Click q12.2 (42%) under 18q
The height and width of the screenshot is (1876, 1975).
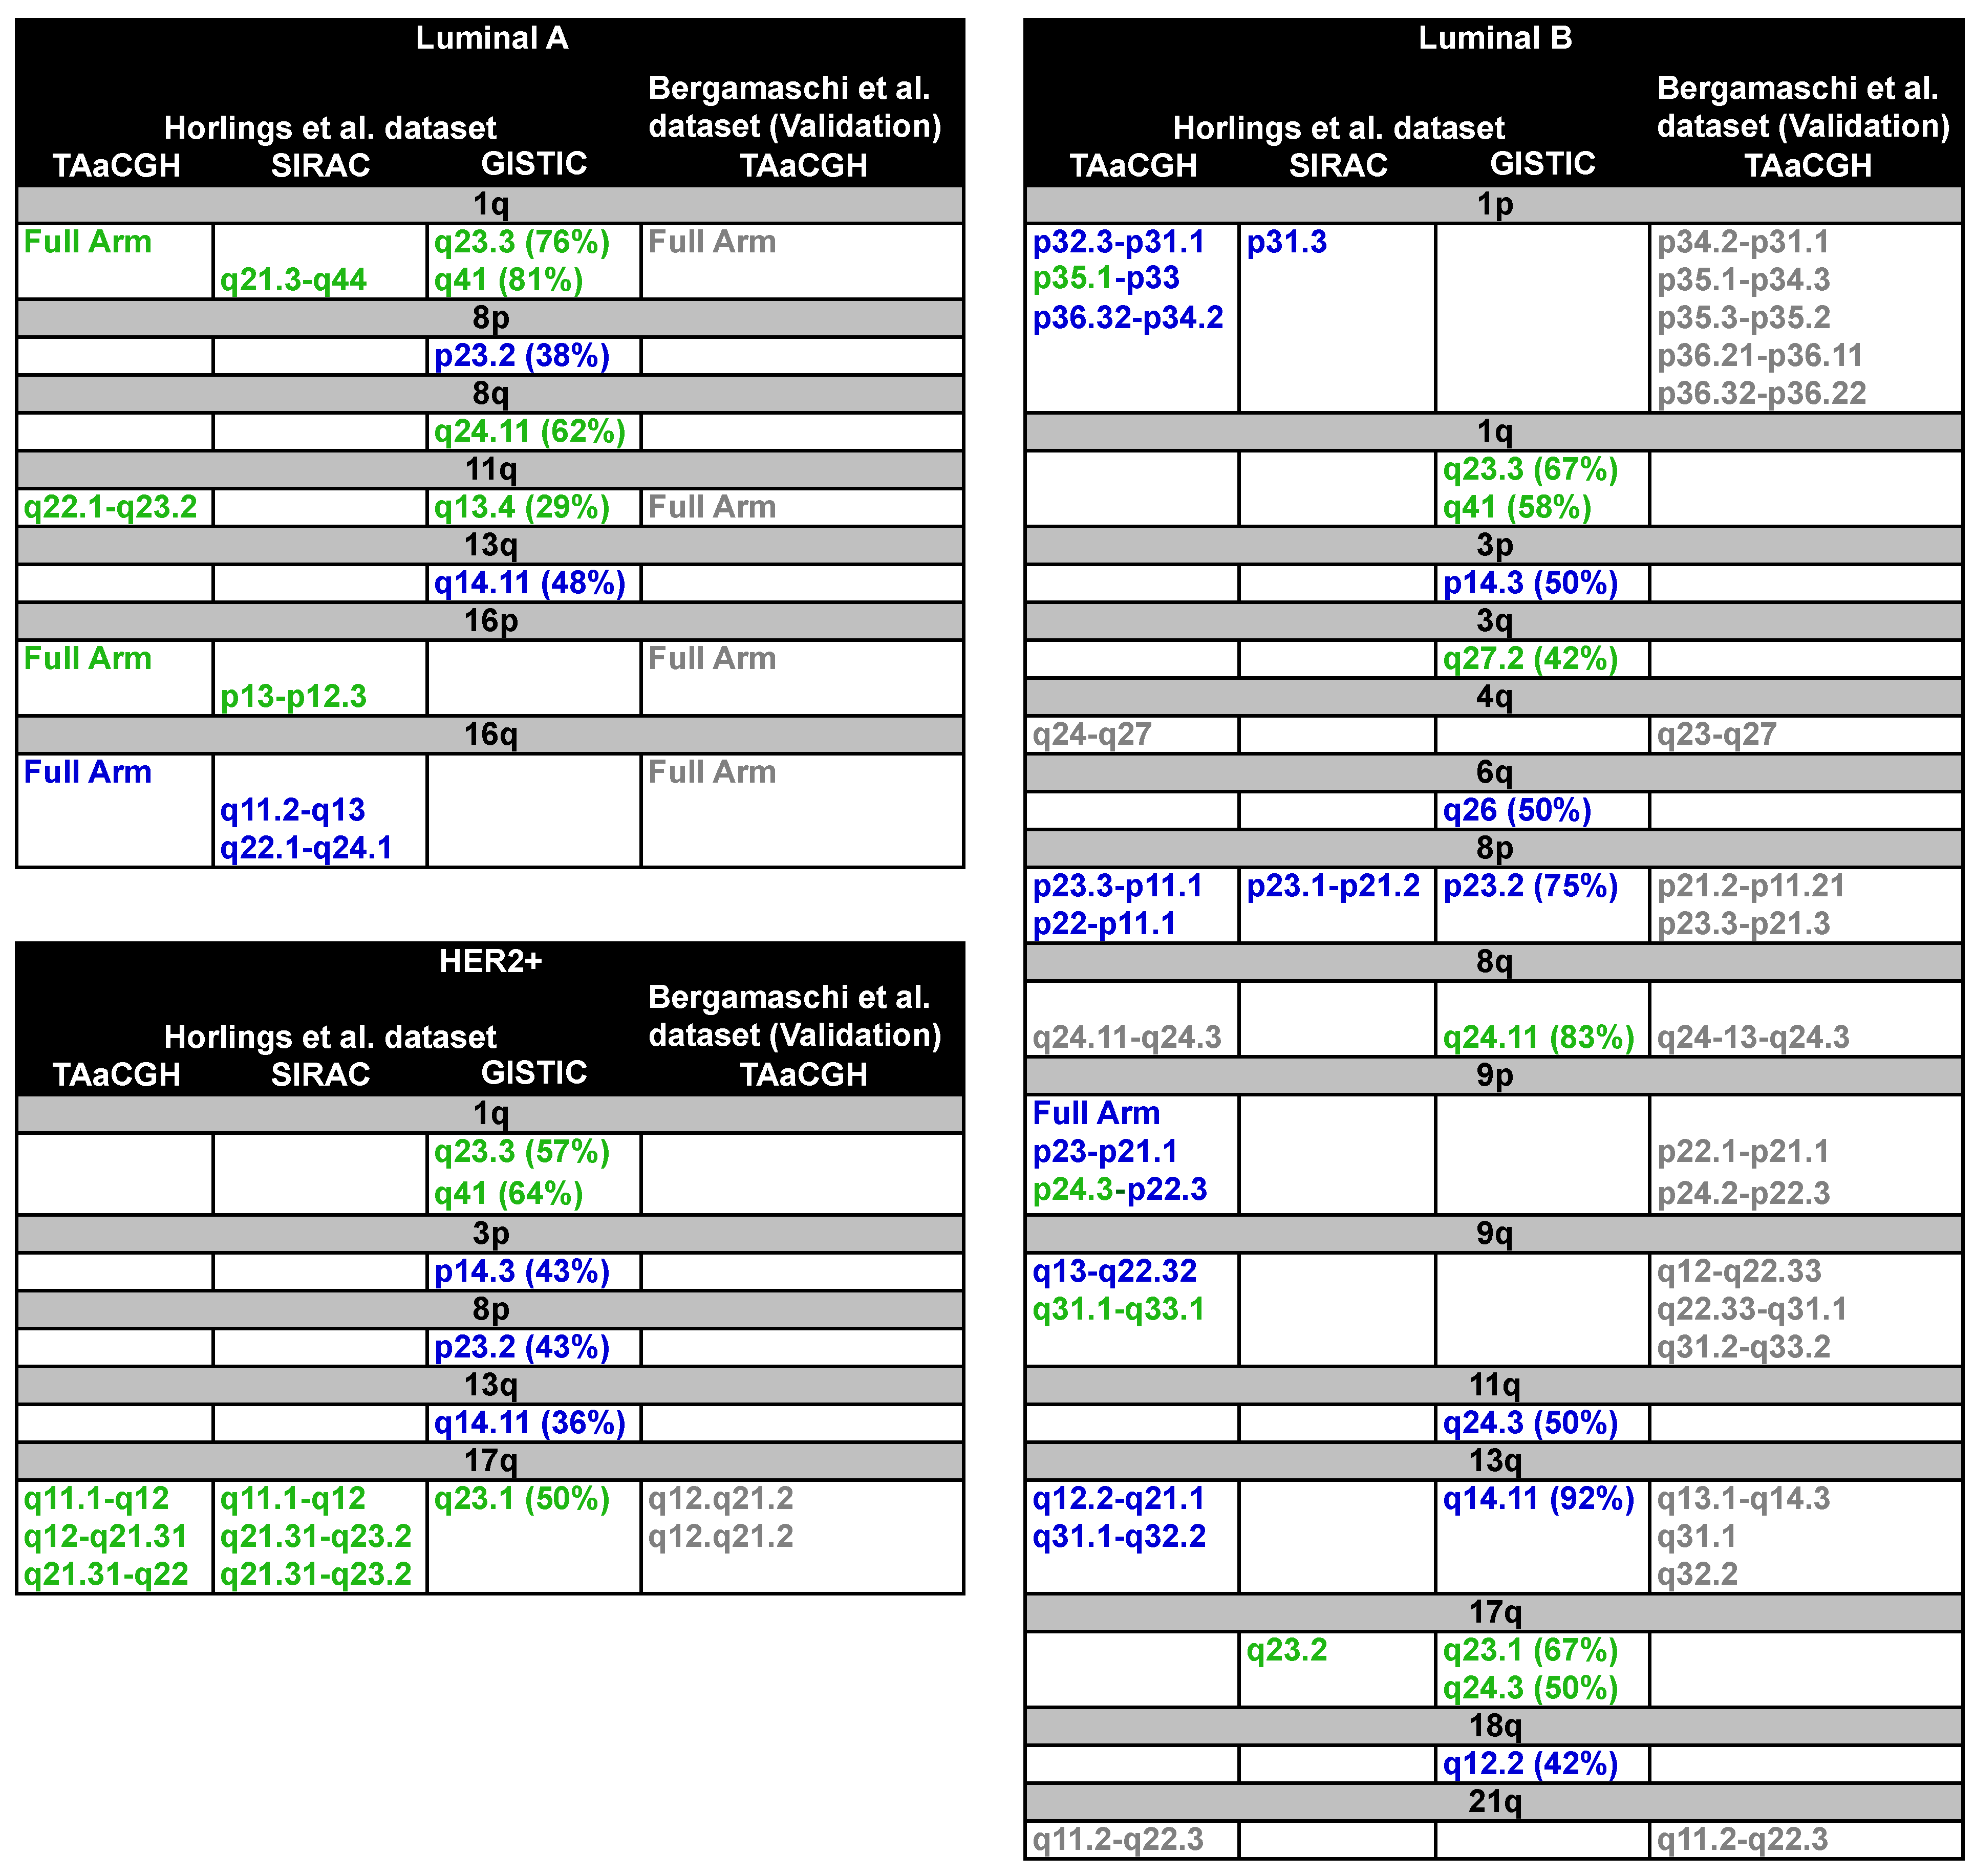point(1529,1764)
